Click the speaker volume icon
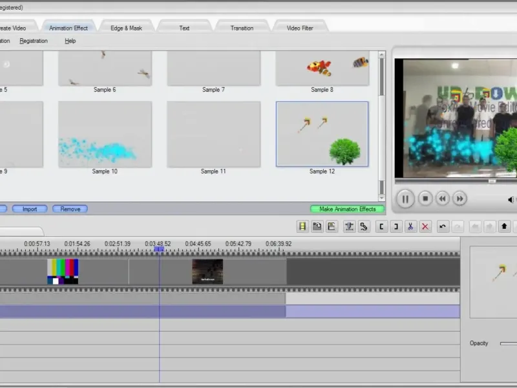517x388 pixels. [511, 200]
